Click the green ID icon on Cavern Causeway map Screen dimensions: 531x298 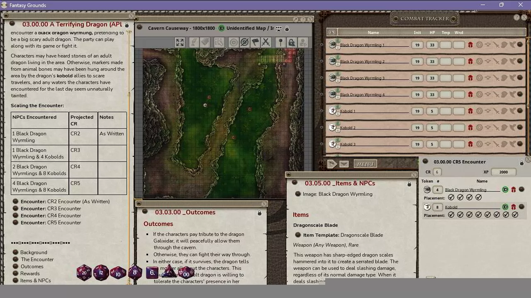pos(221,28)
